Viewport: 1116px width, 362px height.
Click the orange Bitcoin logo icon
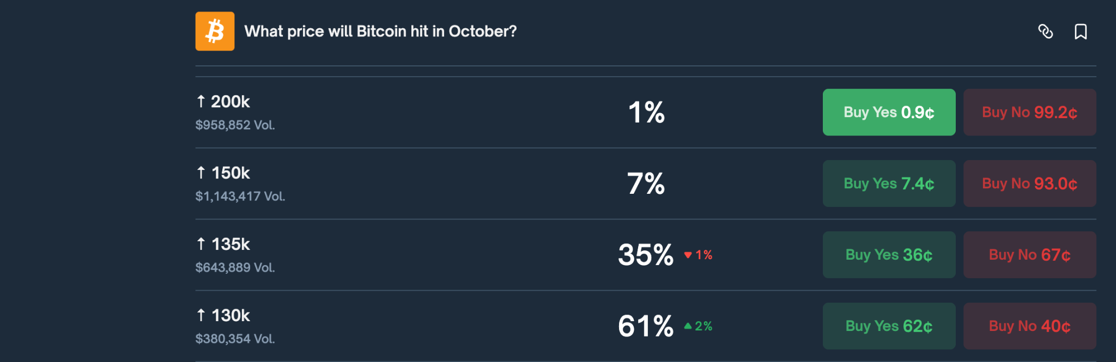(215, 31)
